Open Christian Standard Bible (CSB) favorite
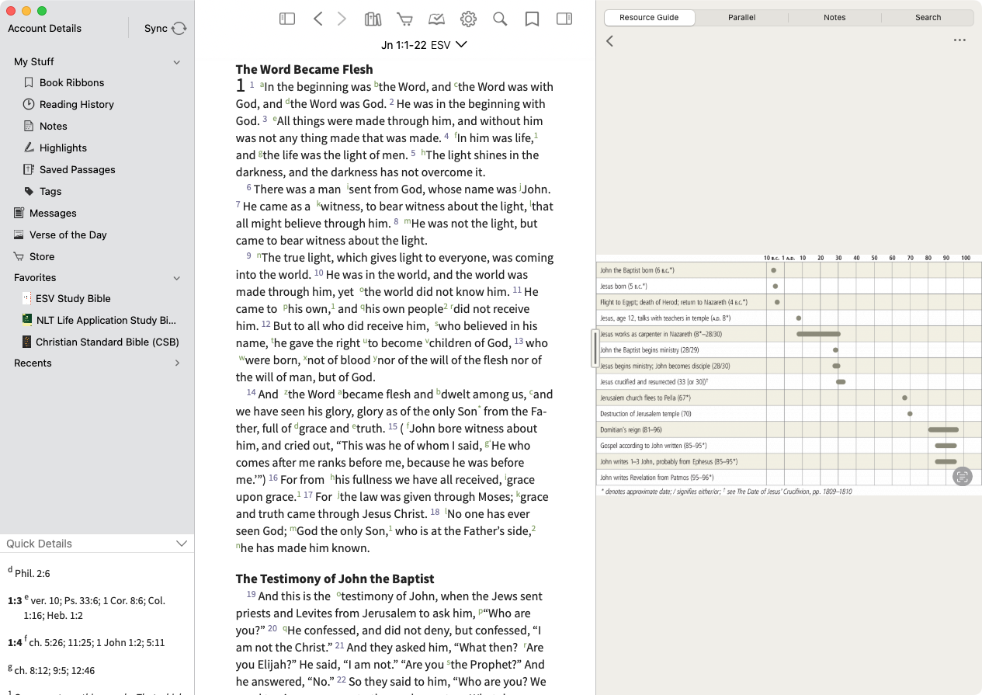982x695 pixels. pyautogui.click(x=107, y=342)
